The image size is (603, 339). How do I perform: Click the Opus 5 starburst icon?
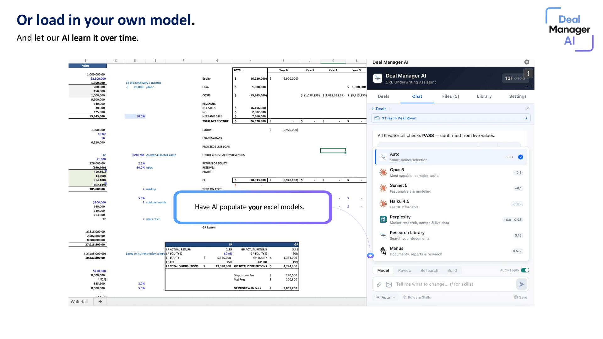383,172
